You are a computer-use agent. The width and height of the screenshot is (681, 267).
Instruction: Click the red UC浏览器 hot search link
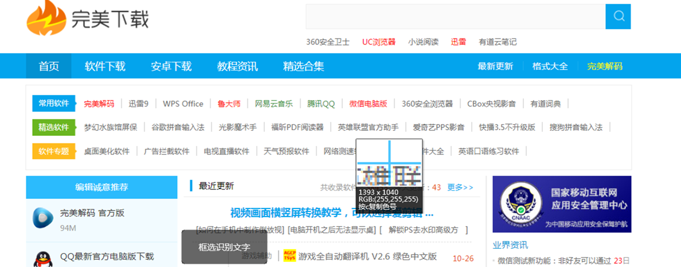[379, 42]
